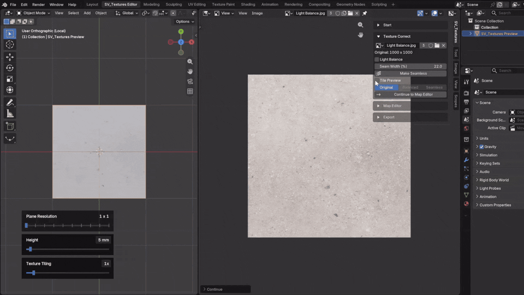524x295 pixels.
Task: Switch to orthographic grid view icon
Action: point(190,91)
